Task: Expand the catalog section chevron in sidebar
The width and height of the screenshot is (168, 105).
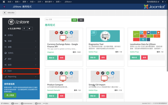Action: (36, 41)
